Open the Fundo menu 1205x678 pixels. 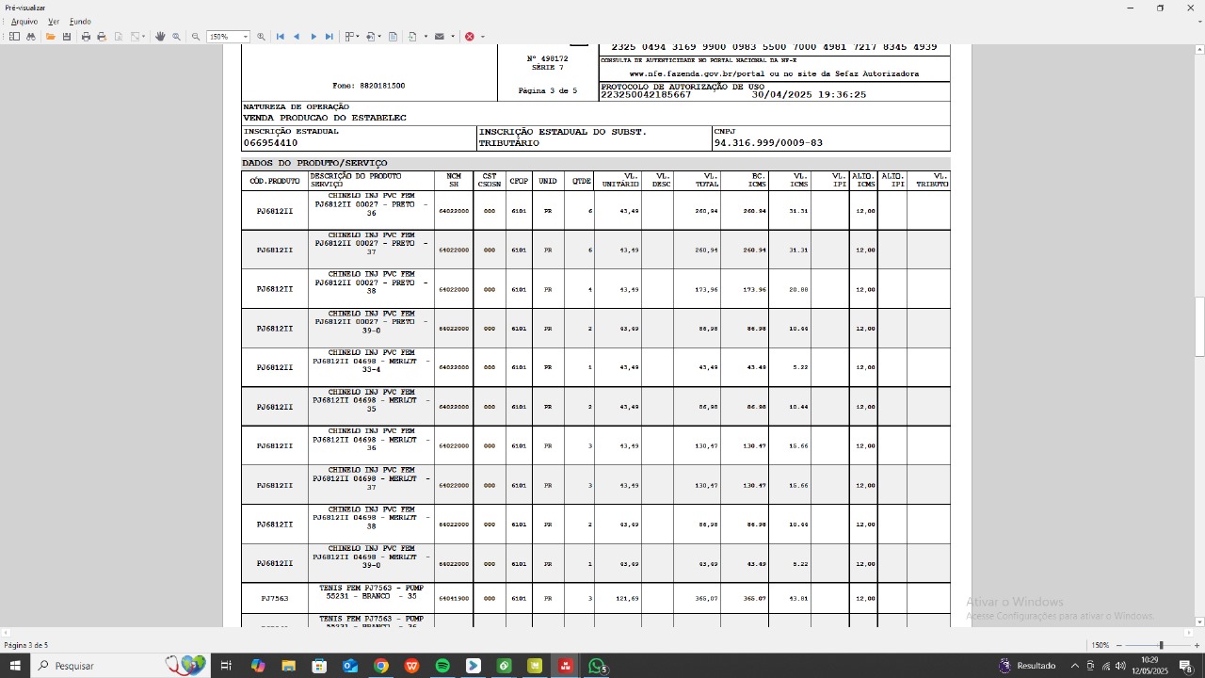pos(80,21)
